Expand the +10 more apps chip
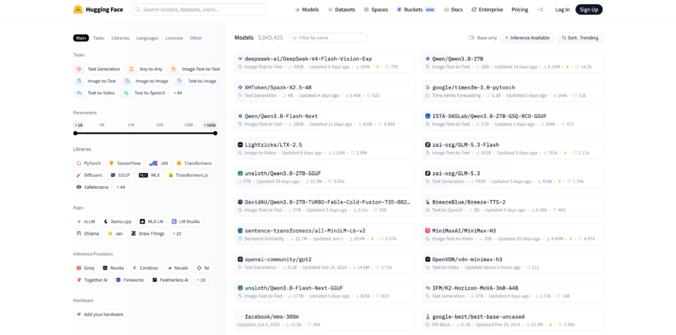 (x=177, y=233)
